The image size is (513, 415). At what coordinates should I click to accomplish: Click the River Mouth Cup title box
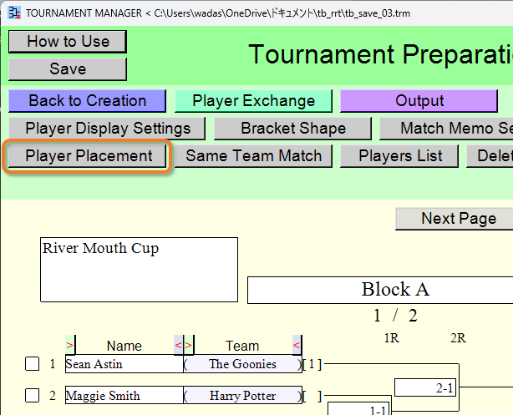tap(139, 270)
